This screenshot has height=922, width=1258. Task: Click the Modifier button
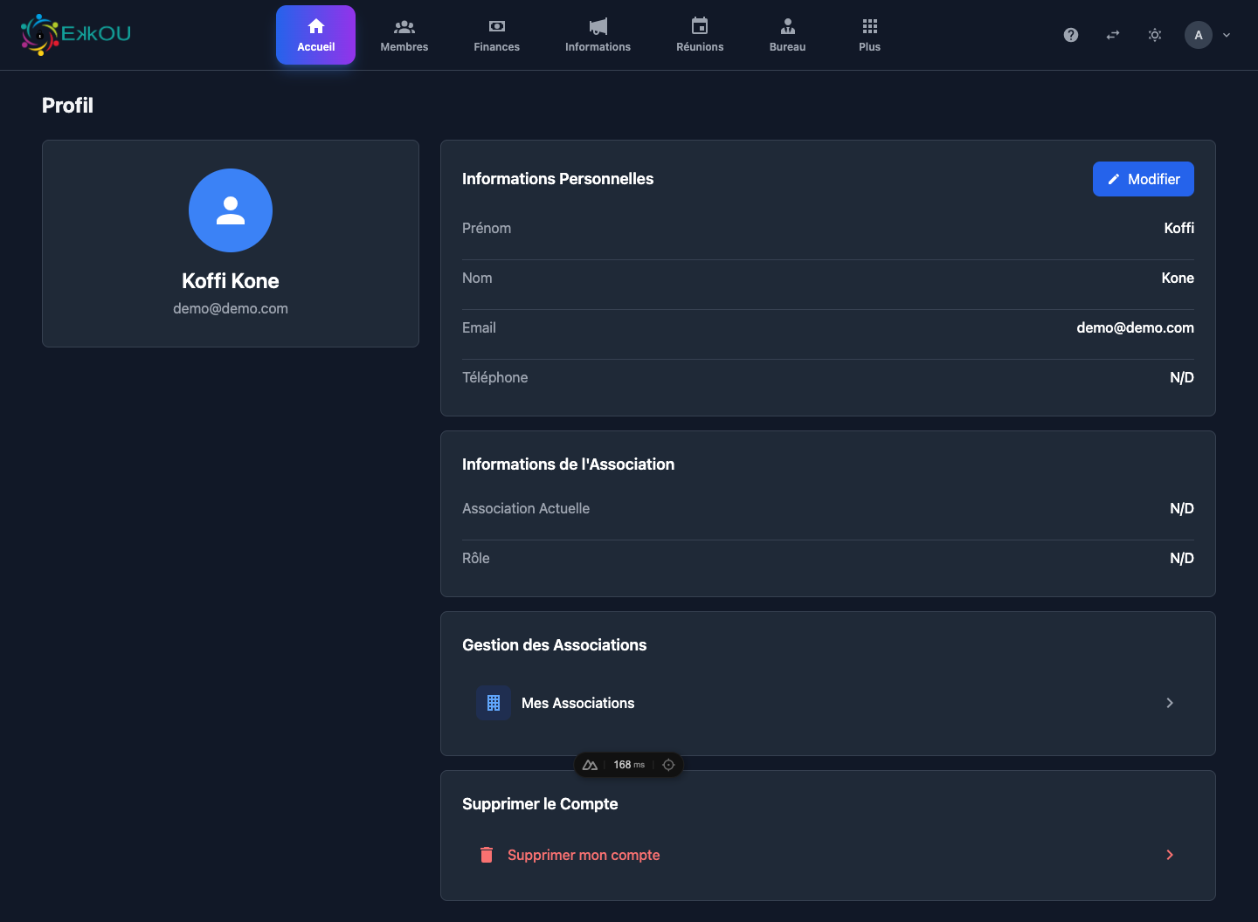pyautogui.click(x=1144, y=179)
